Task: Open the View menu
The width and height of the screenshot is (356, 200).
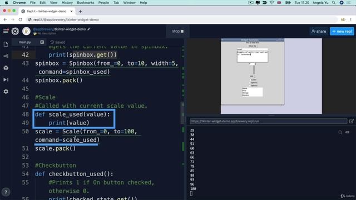Action: 53,3
